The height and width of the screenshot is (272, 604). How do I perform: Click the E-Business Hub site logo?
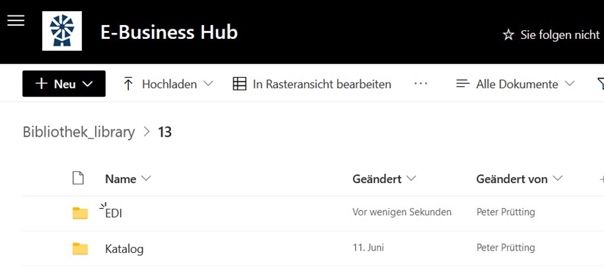click(62, 31)
